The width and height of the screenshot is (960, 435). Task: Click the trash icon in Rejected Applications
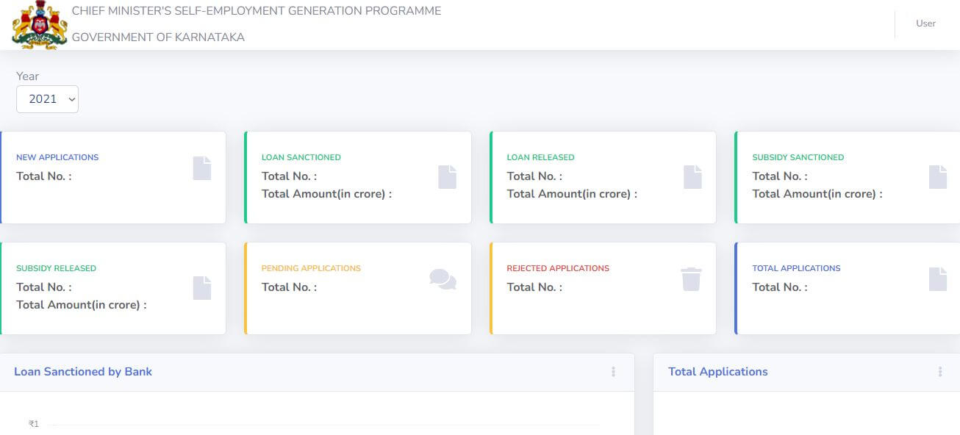pyautogui.click(x=691, y=279)
